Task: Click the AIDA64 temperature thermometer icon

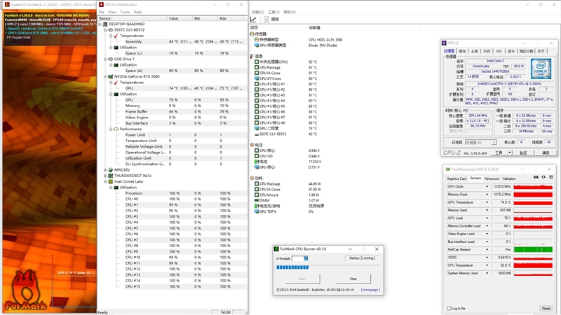Action: (x=252, y=56)
